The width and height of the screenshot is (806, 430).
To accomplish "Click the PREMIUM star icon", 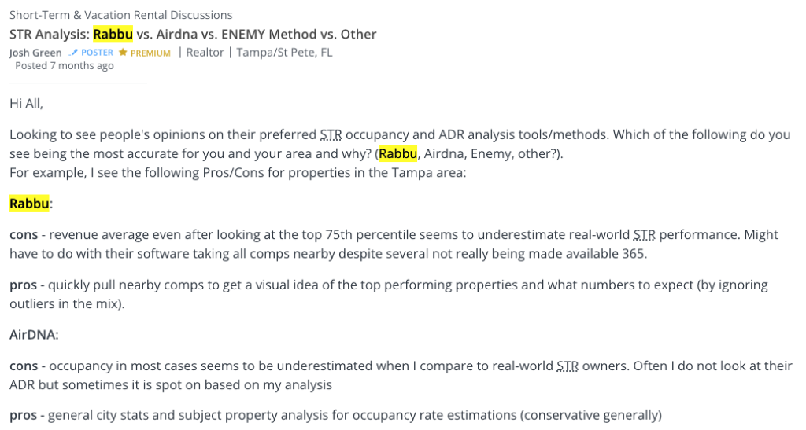I will [123, 53].
